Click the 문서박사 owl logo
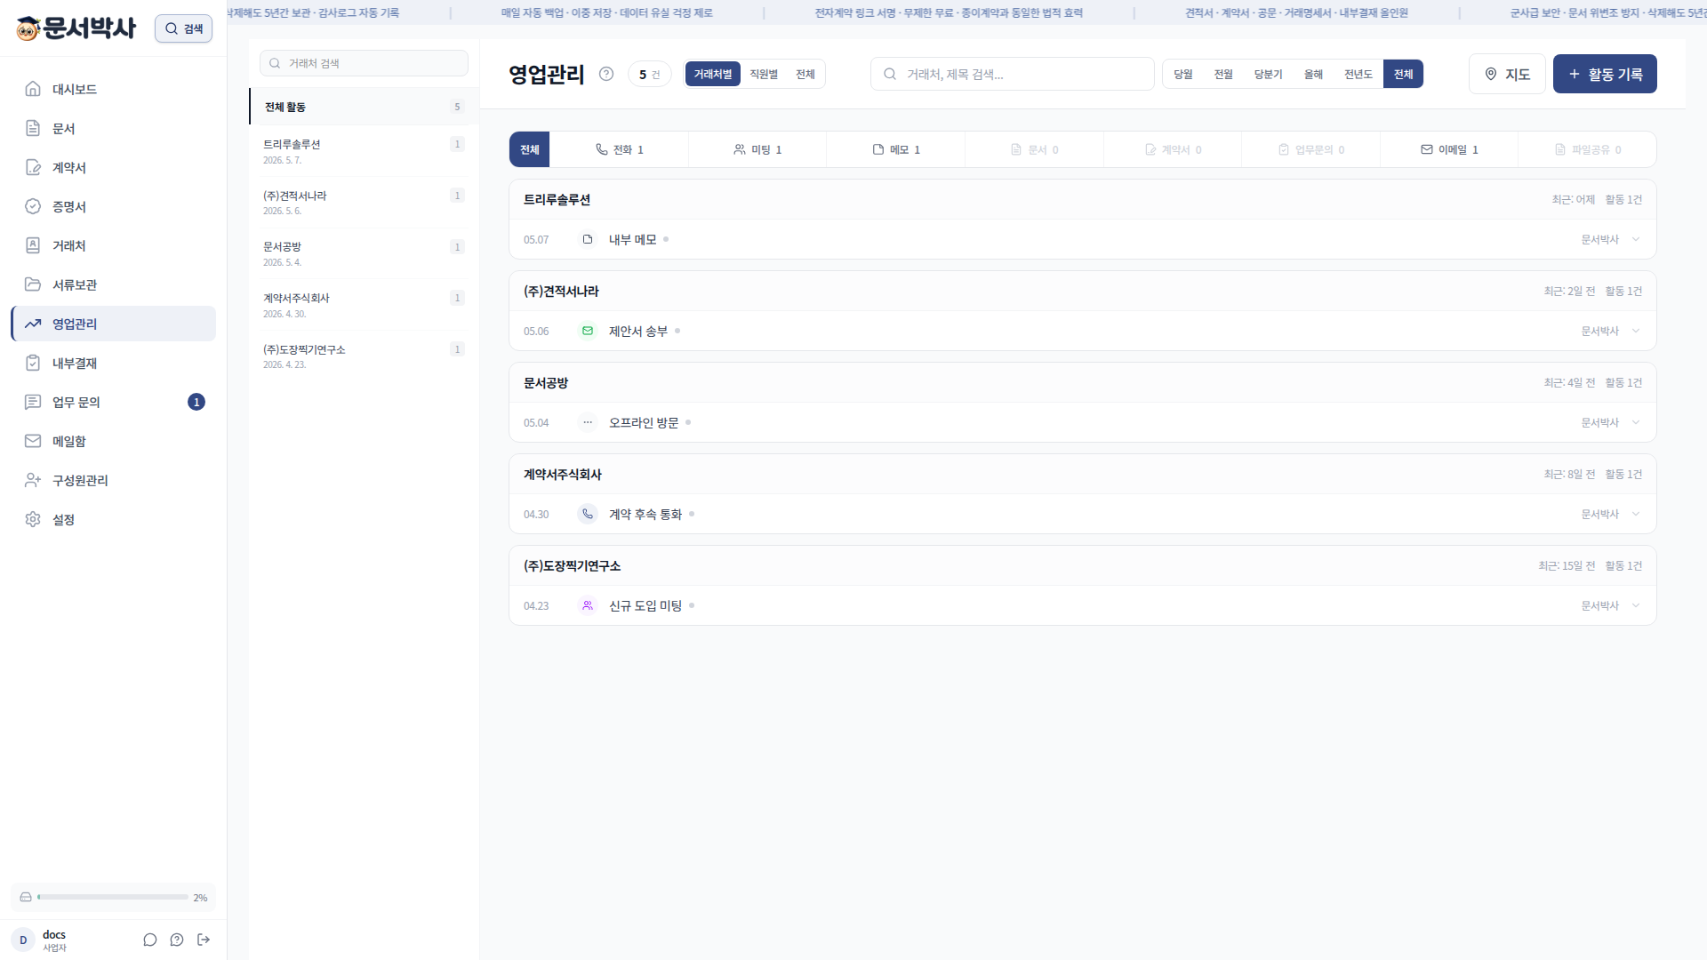The height and width of the screenshot is (960, 1707). [76, 28]
